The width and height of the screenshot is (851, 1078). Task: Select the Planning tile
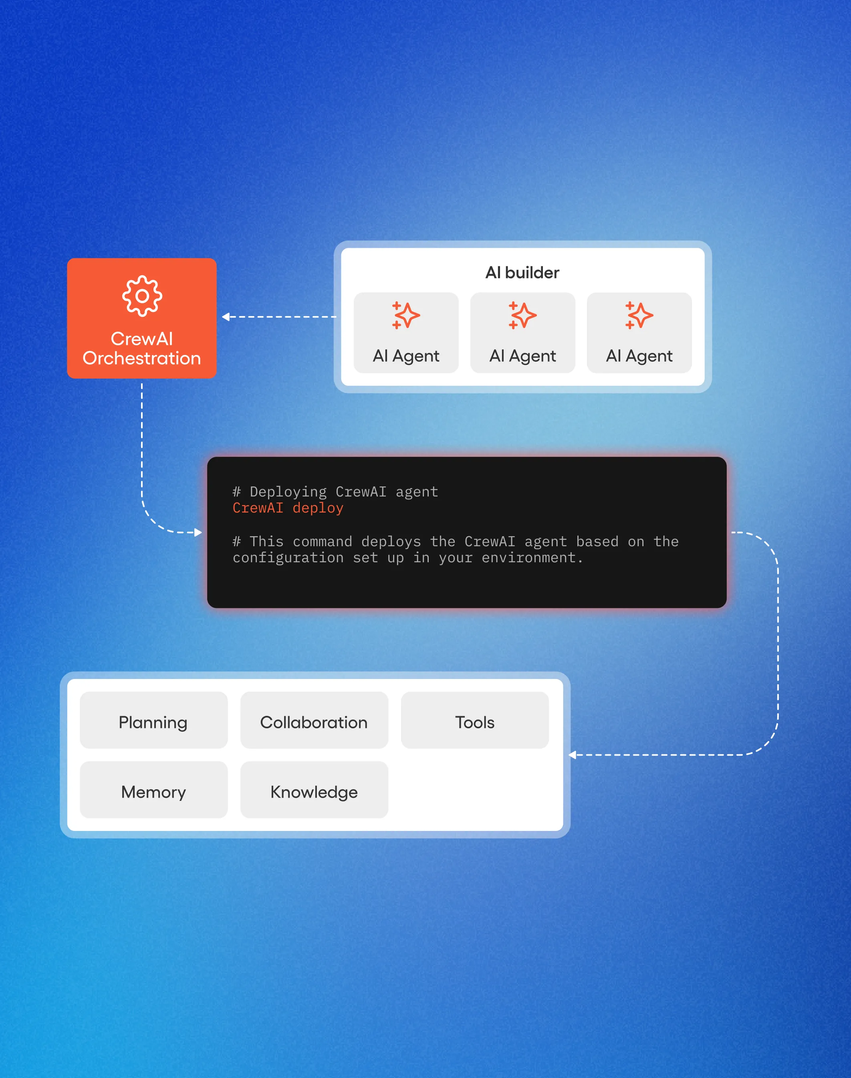[153, 720]
